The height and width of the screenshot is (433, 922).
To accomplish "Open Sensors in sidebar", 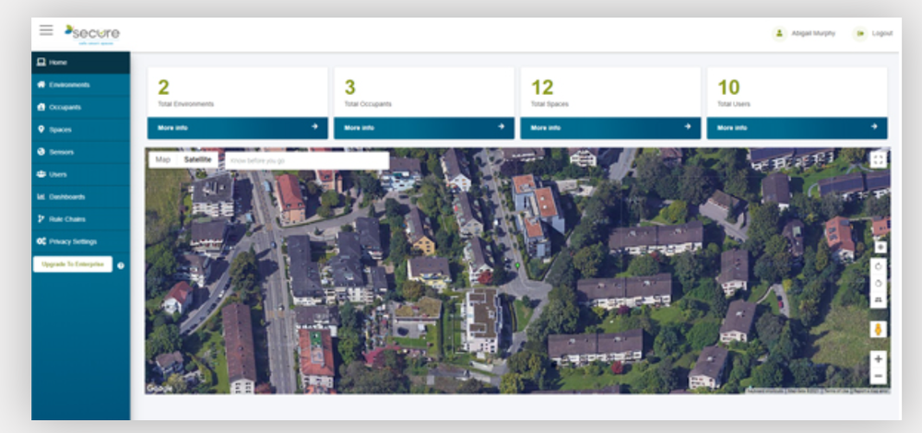I will (80, 152).
